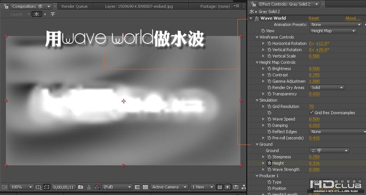
Task: Close the Effect Controls panel tab
Action: [323, 4]
